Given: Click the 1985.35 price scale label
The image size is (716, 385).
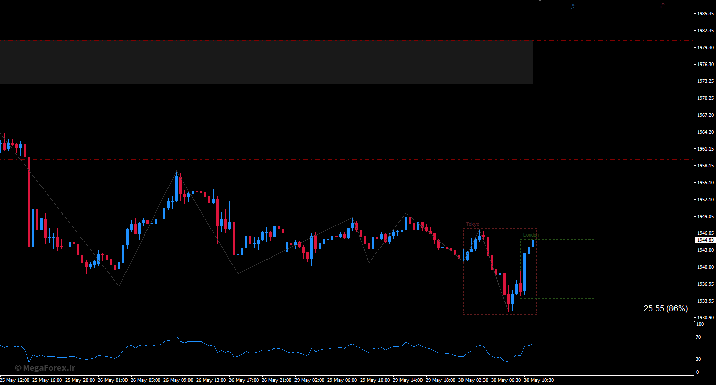Looking at the screenshot, I should [705, 13].
